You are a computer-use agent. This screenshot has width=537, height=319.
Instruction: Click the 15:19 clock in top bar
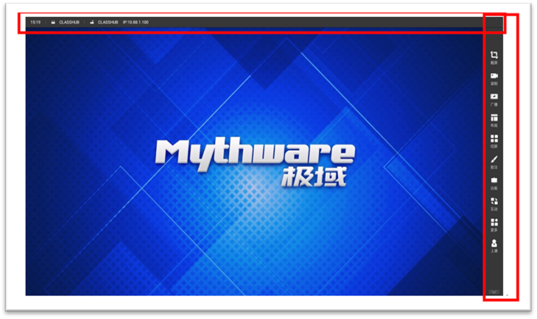pyautogui.click(x=35, y=23)
